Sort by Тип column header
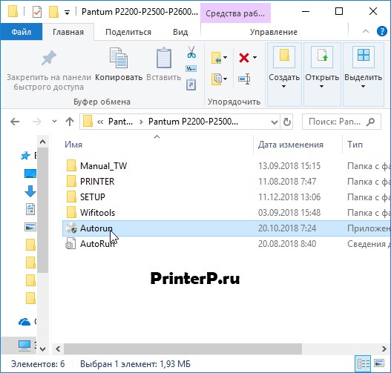 (x=355, y=145)
